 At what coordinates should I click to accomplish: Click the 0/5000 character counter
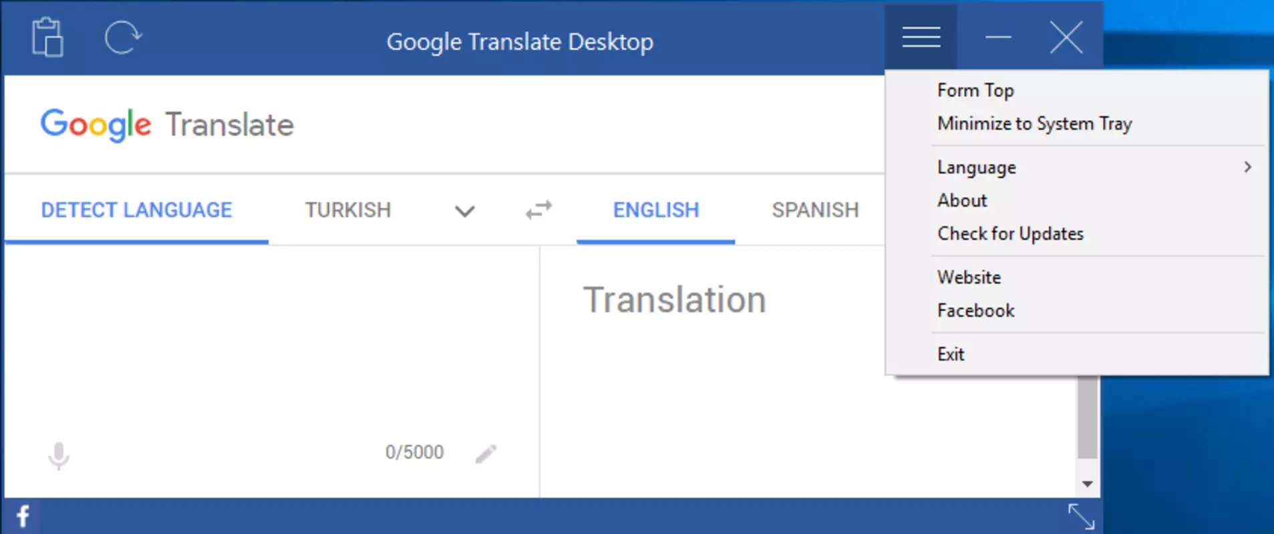coord(414,453)
